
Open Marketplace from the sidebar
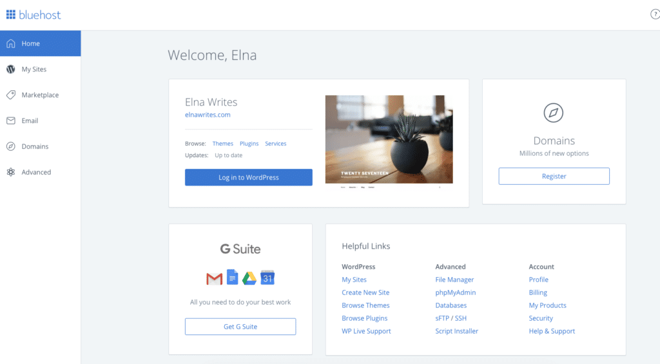click(41, 95)
